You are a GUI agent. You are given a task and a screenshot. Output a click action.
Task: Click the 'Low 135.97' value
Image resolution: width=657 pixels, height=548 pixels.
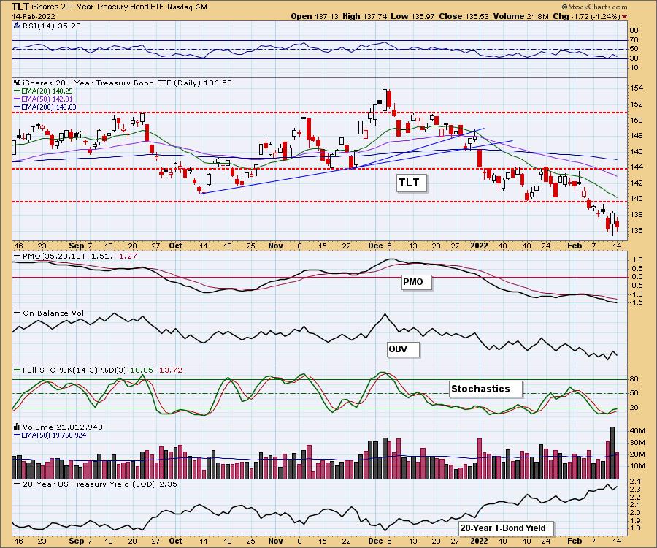pos(412,16)
